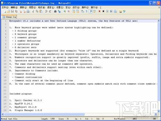Open the 宏(O) macro menu
The height and width of the screenshot is (121, 161).
[68, 7]
